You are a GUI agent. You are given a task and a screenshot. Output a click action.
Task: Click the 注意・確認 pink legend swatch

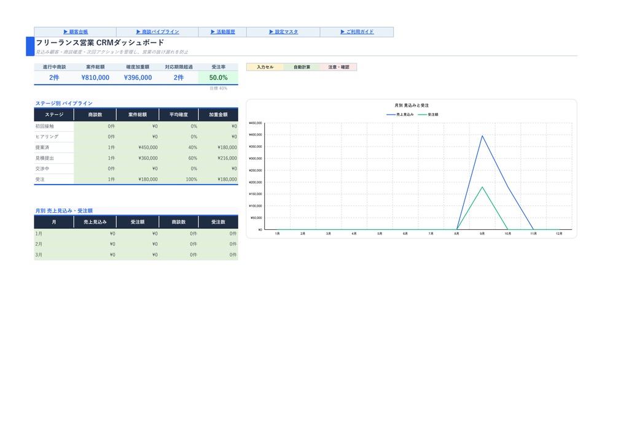338,67
